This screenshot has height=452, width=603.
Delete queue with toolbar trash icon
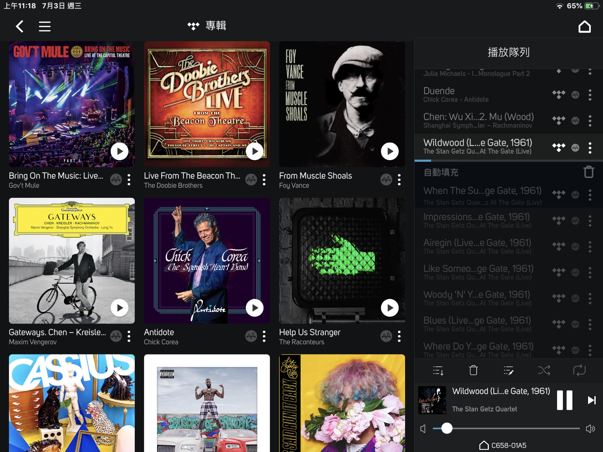point(473,370)
